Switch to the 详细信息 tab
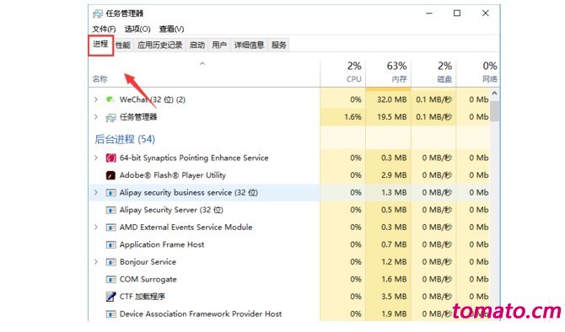Viewport: 565px width, 332px height. click(x=249, y=45)
